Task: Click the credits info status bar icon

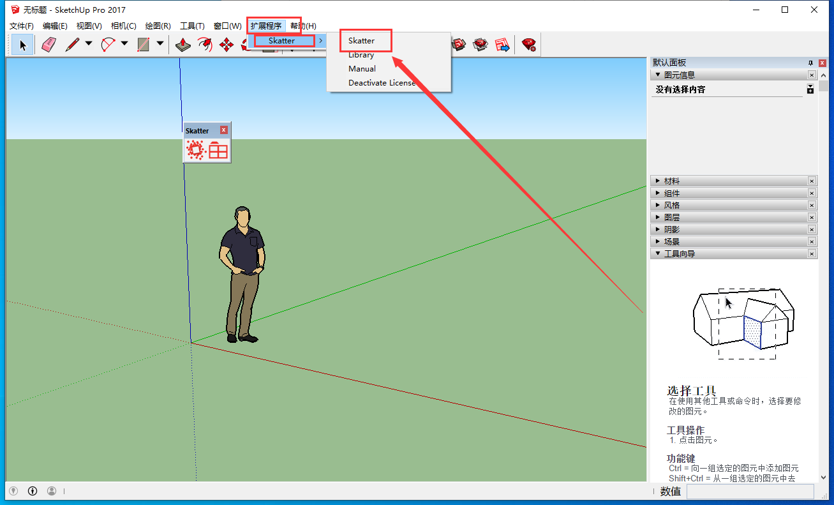Action: click(33, 491)
